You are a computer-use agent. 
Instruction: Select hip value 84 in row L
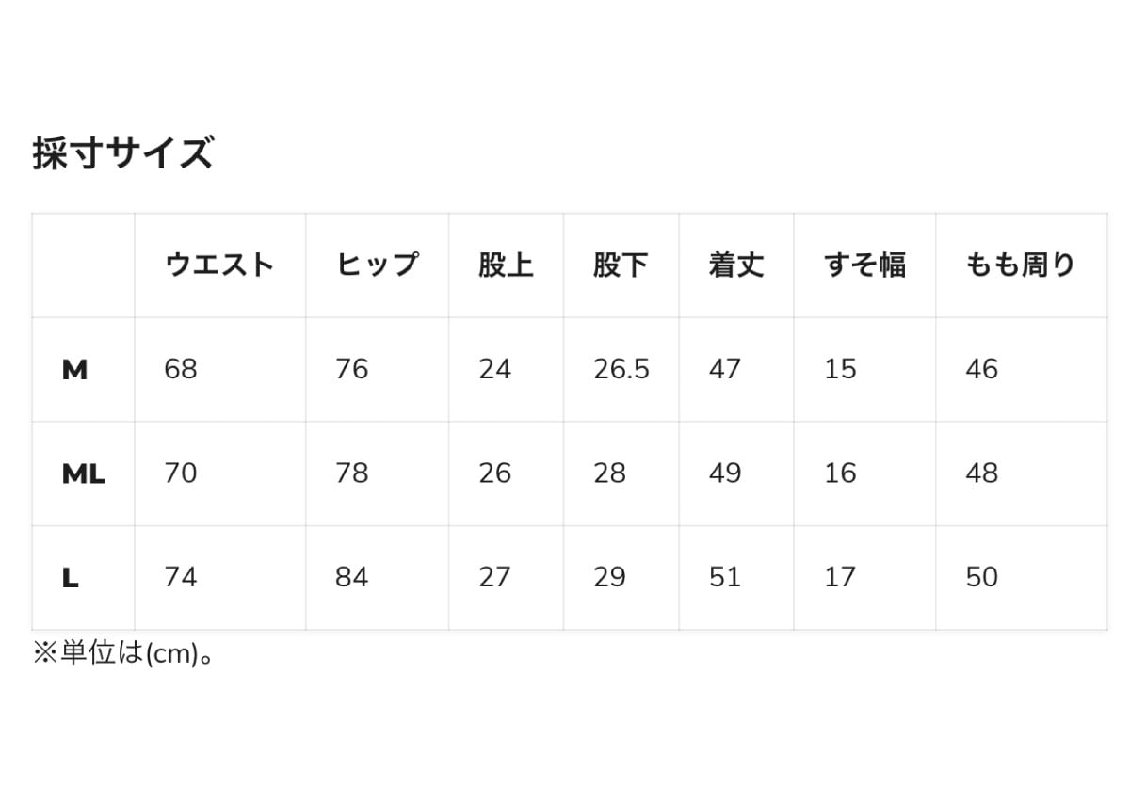pyautogui.click(x=352, y=577)
